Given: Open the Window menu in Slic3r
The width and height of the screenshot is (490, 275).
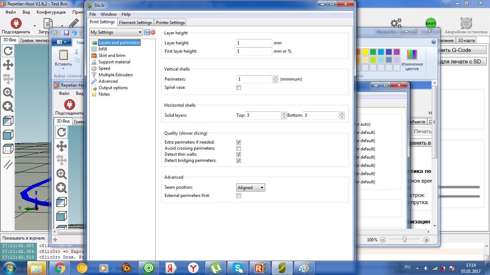Looking at the screenshot, I should (108, 14).
